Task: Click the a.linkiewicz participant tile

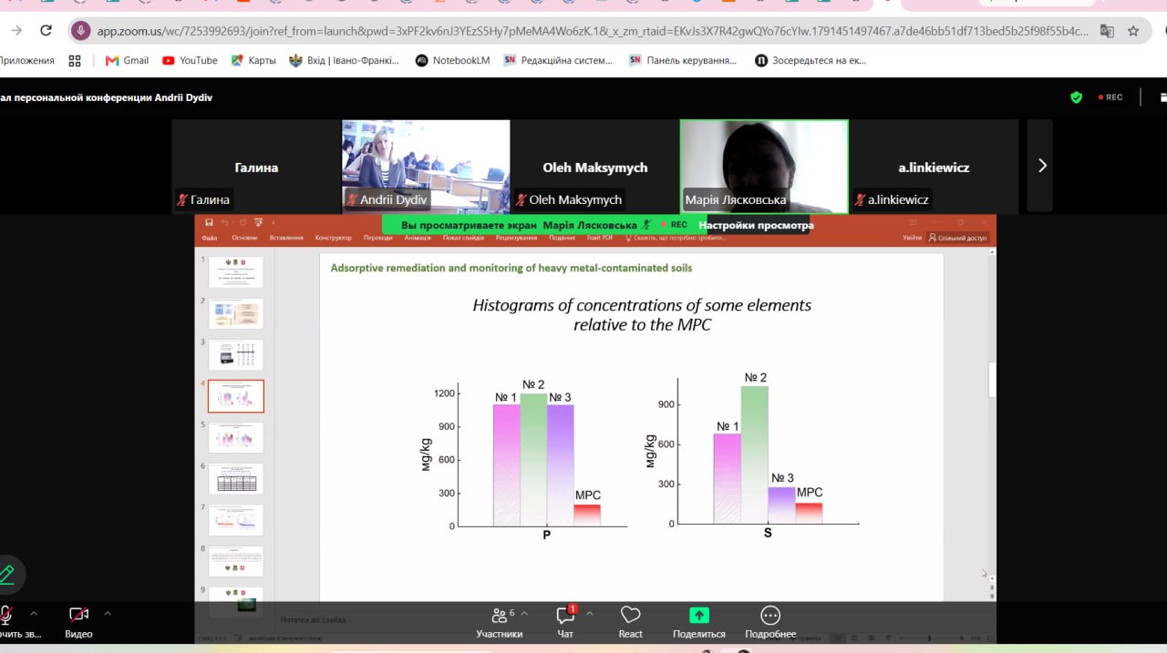Action: (x=934, y=166)
